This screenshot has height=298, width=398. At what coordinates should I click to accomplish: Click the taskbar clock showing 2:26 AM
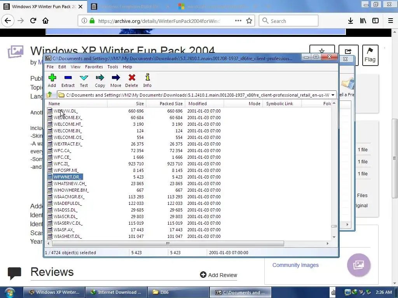click(384, 292)
